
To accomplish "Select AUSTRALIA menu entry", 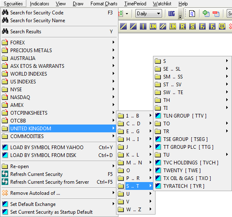I will [x=59, y=58].
